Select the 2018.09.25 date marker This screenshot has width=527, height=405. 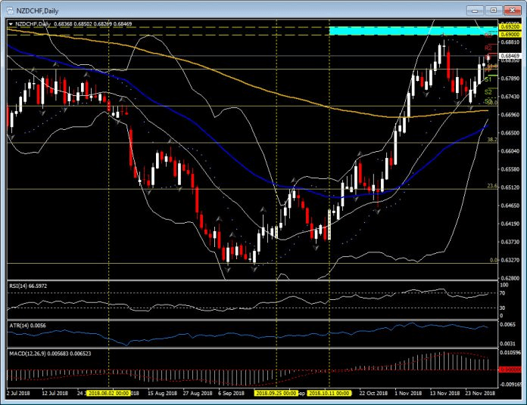[276, 394]
